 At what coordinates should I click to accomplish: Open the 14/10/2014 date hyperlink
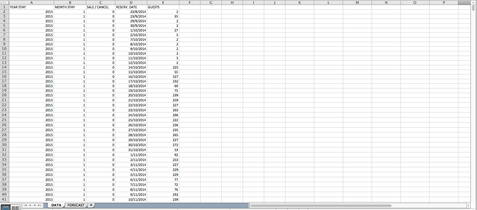click(x=138, y=67)
